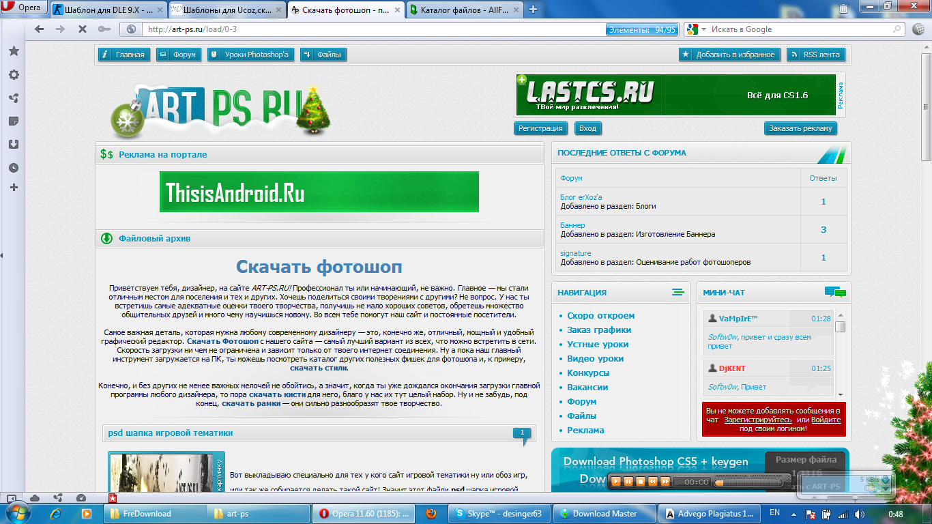Click the globe site-info badge in the address bar
Screen dimensions: 932x524
(x=131, y=29)
